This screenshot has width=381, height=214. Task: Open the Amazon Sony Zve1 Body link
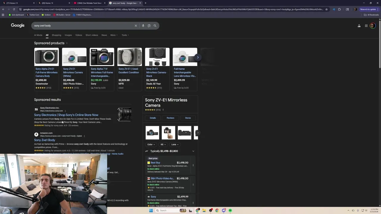(x=45, y=140)
